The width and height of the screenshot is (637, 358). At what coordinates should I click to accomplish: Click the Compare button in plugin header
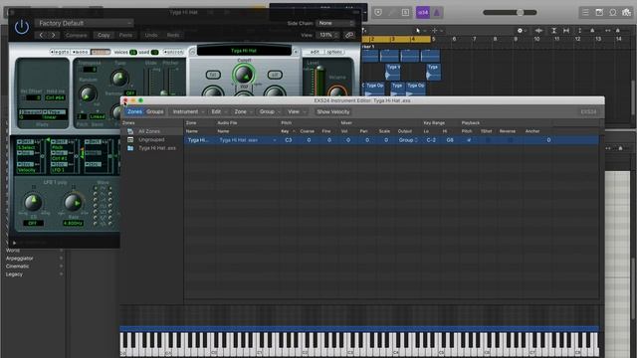tap(76, 36)
